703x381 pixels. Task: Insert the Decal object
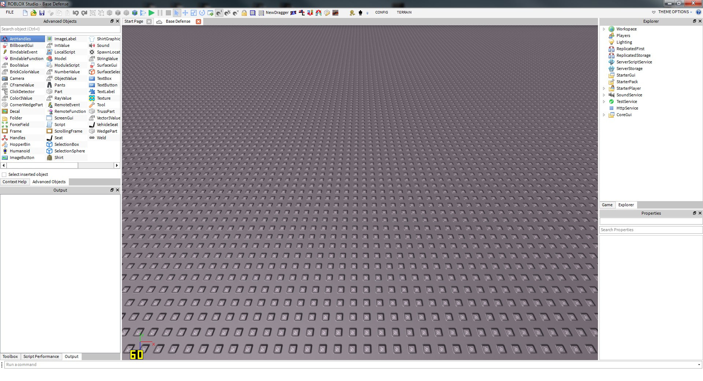tap(15, 111)
